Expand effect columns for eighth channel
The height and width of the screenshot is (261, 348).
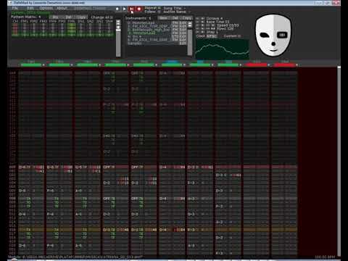coord(241,65)
